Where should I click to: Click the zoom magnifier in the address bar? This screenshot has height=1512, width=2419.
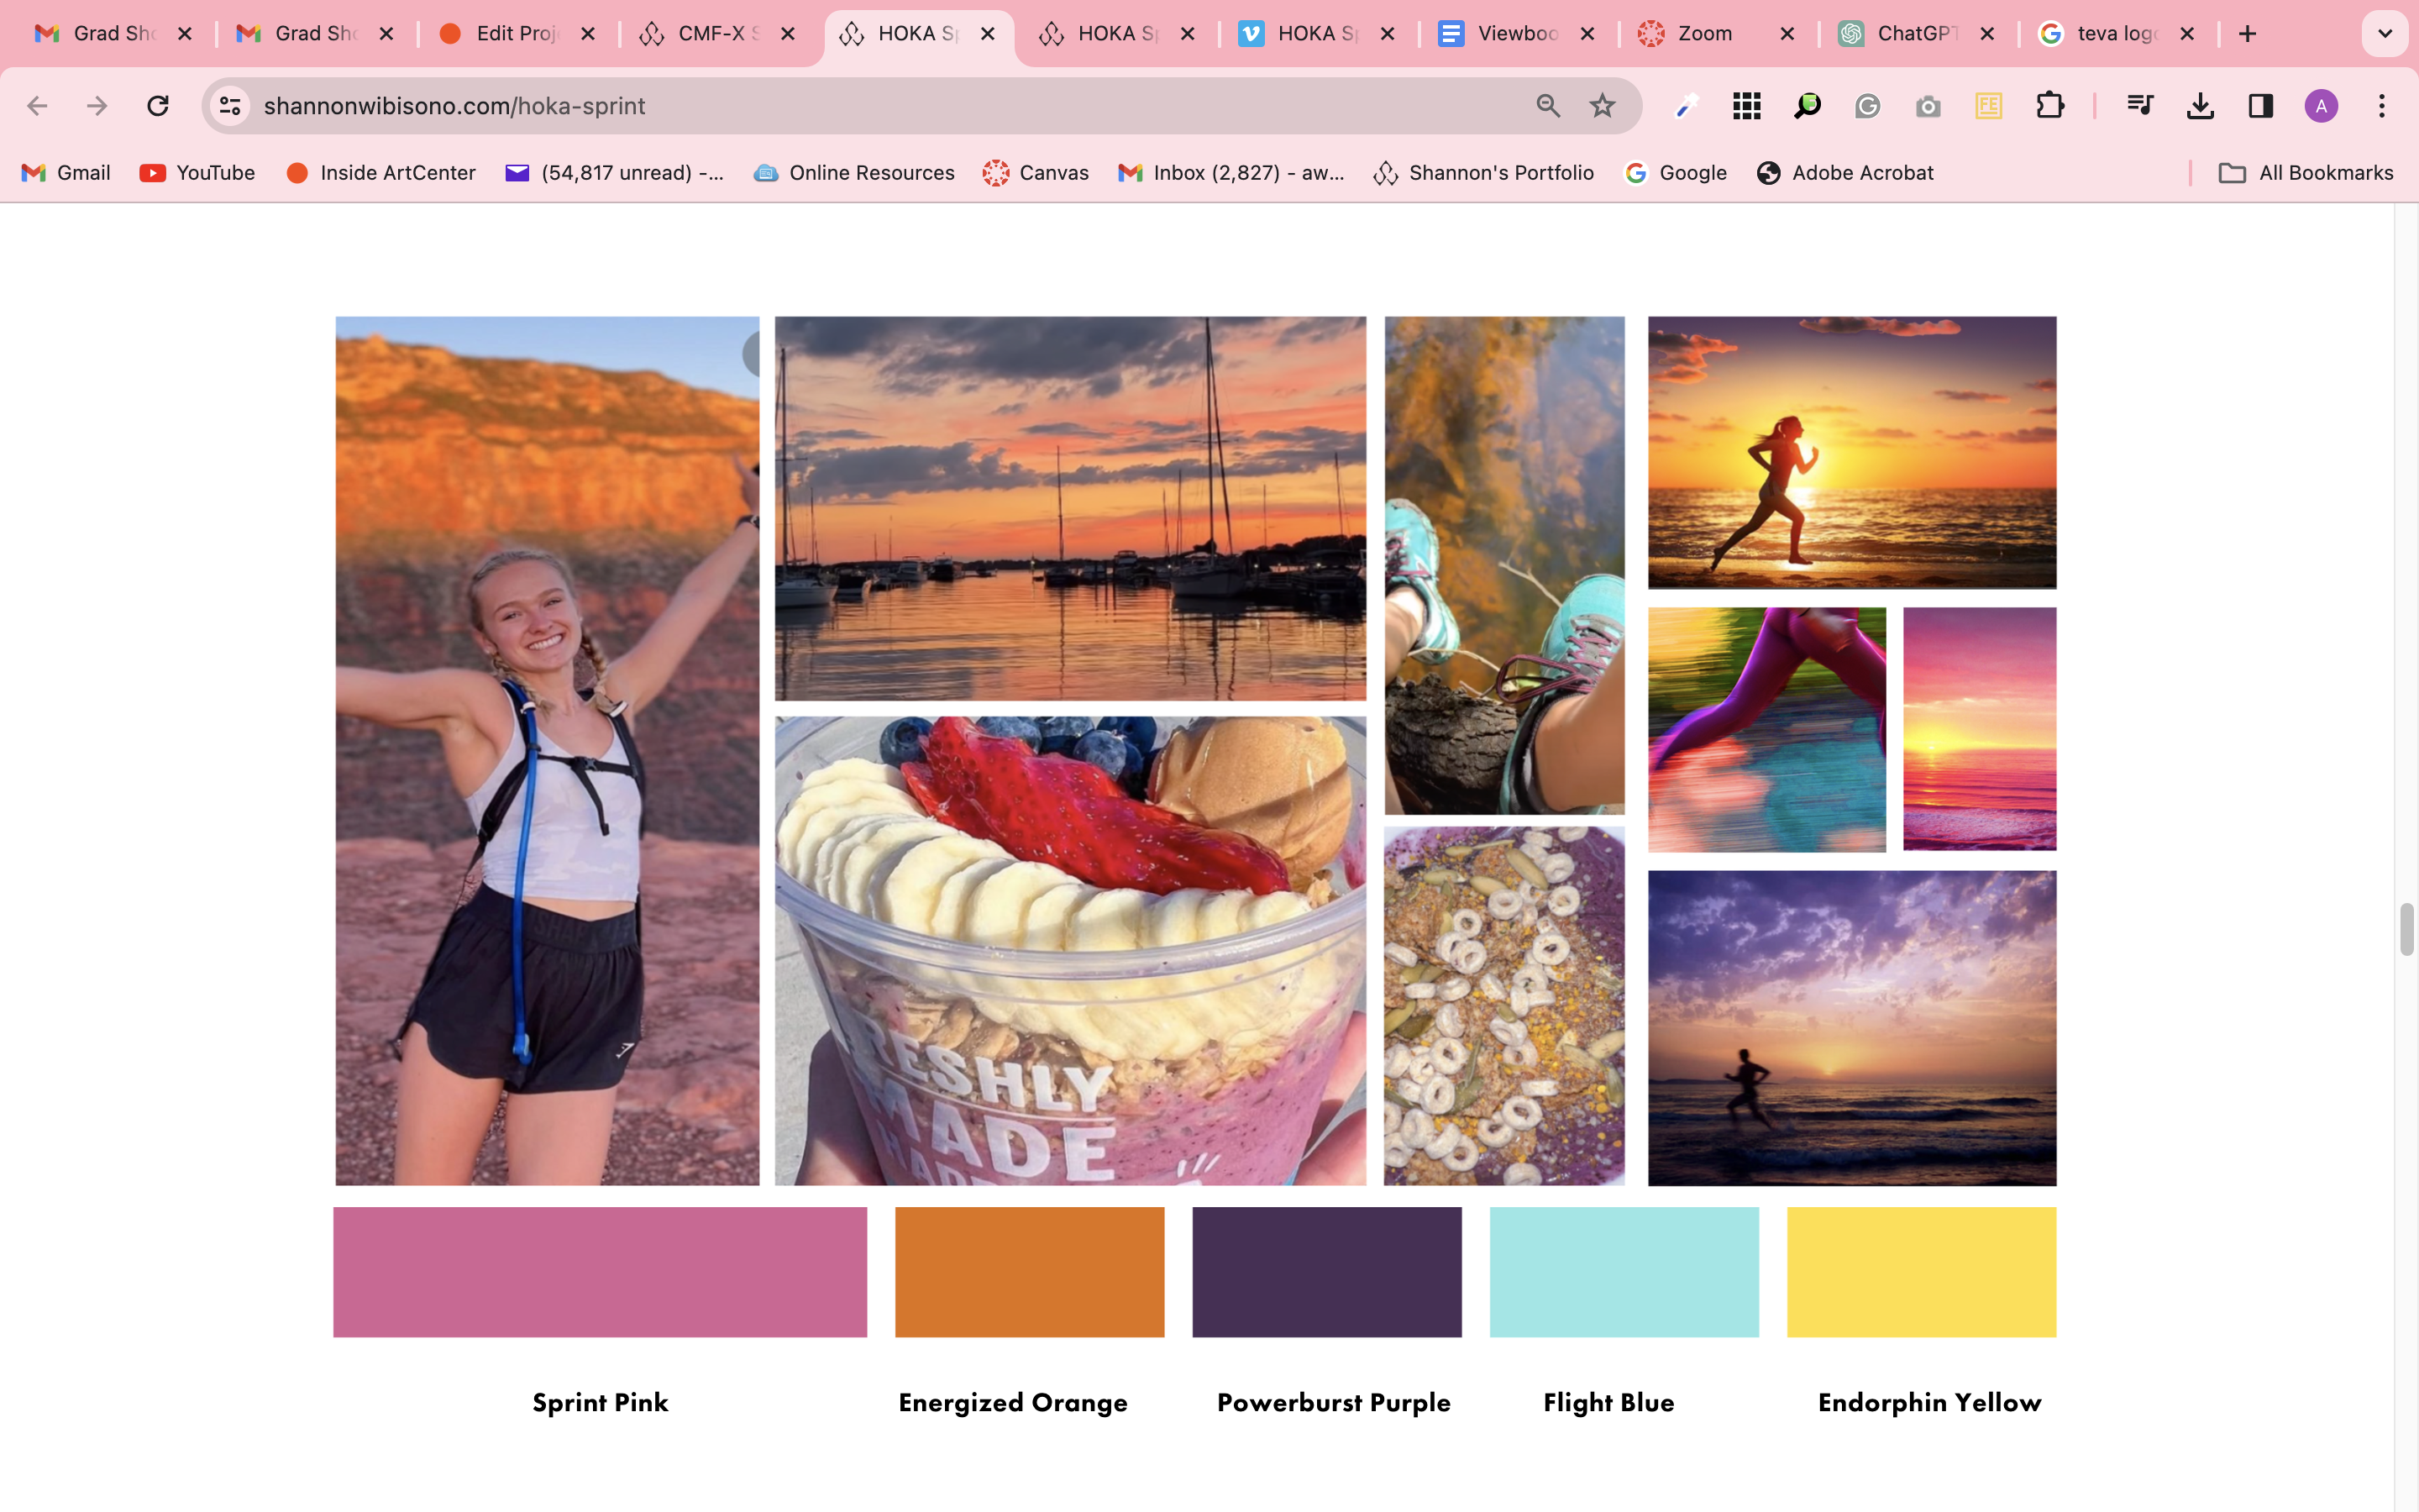(1547, 106)
